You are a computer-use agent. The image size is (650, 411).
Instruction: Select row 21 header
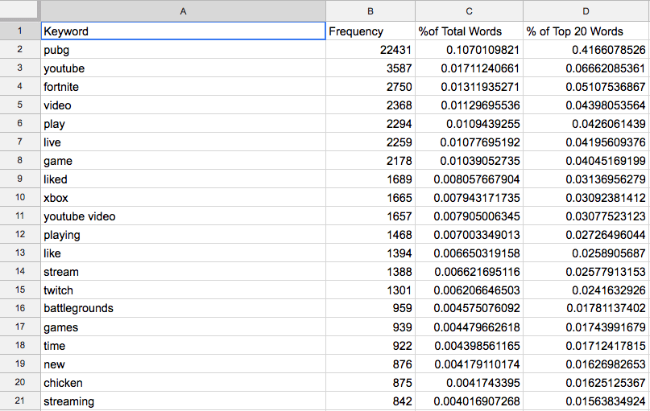point(20,401)
